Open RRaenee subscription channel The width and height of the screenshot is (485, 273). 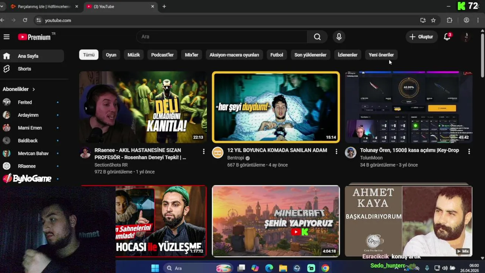pyautogui.click(x=32, y=166)
